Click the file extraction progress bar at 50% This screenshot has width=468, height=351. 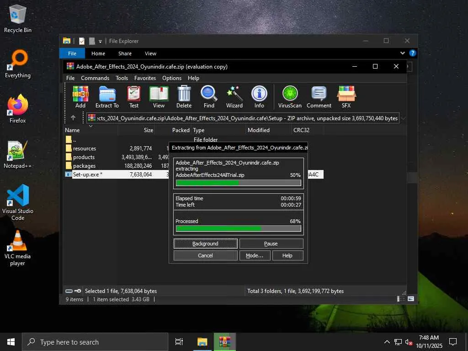[239, 183]
